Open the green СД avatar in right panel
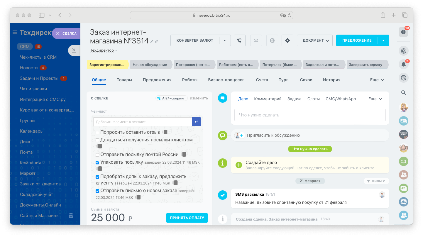423x237 pixels. tap(404, 161)
